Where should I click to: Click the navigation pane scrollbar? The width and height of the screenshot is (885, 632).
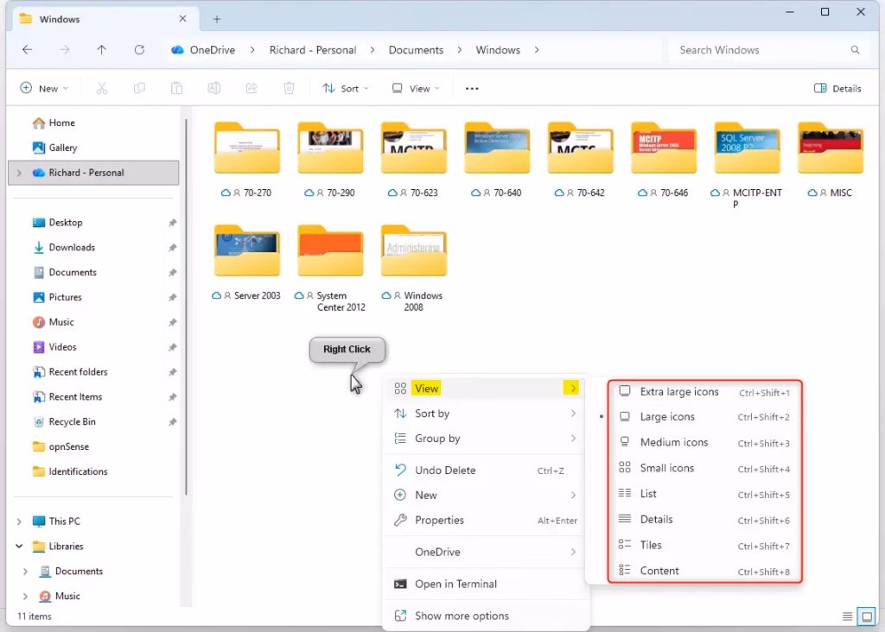click(186, 307)
